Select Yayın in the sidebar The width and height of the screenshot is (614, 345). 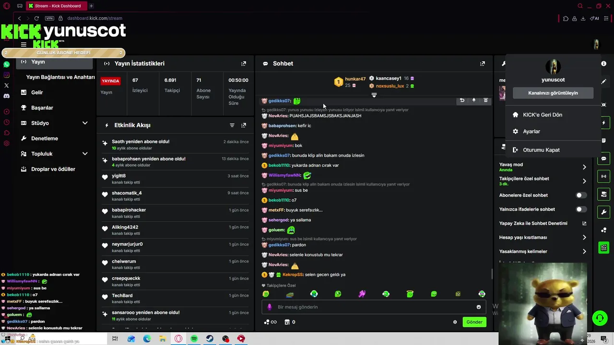[55, 62]
